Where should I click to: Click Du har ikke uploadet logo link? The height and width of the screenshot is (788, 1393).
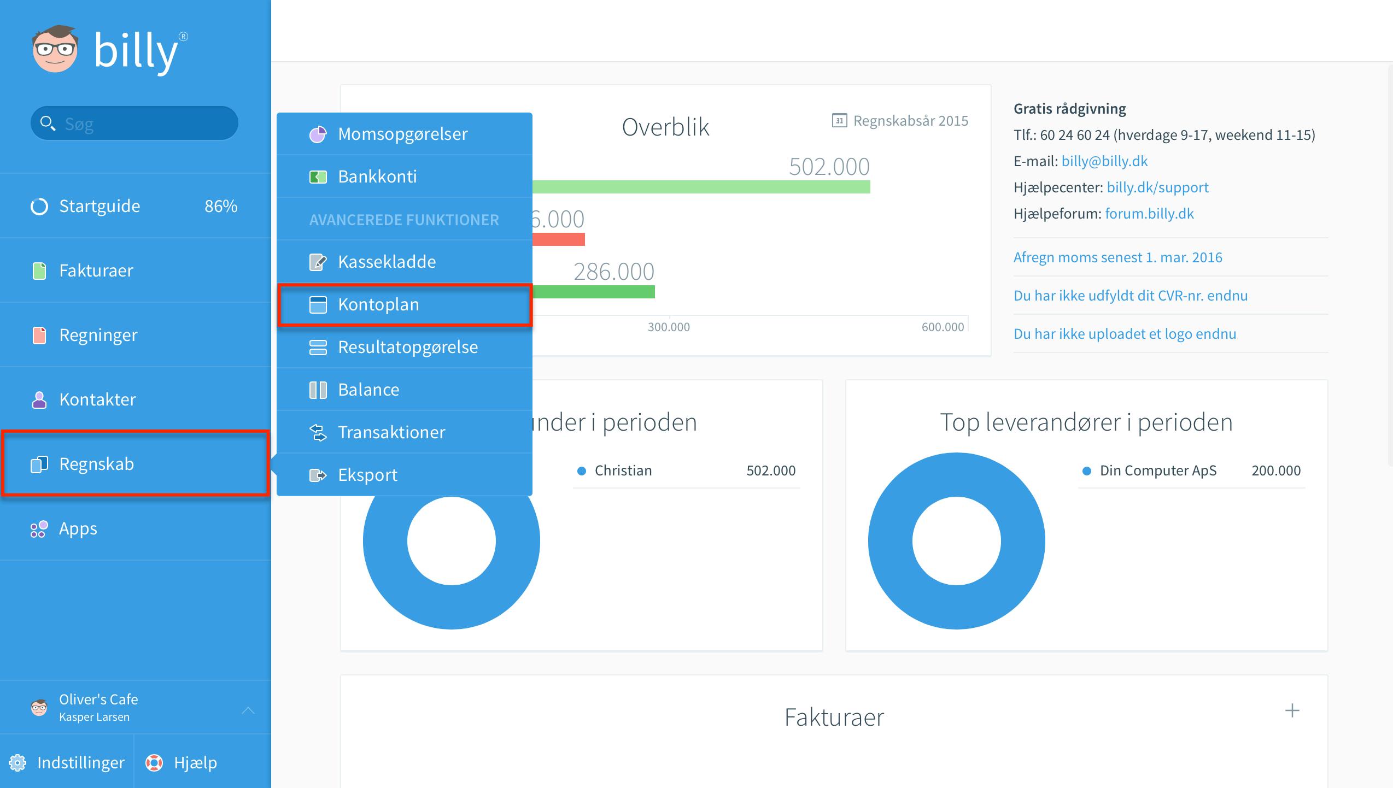[x=1125, y=334]
